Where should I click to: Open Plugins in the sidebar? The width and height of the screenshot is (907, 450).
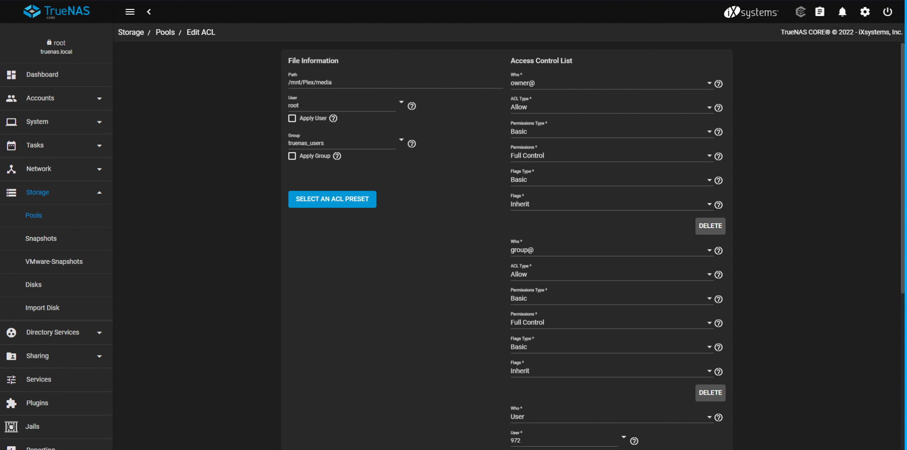click(56, 403)
